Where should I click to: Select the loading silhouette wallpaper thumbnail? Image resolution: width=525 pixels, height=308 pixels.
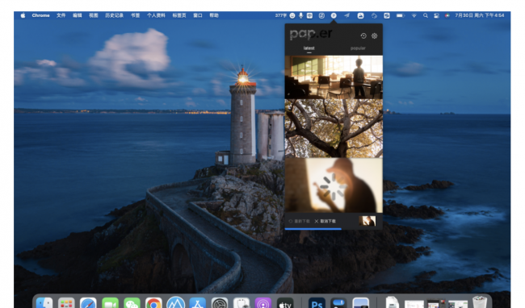(334, 185)
